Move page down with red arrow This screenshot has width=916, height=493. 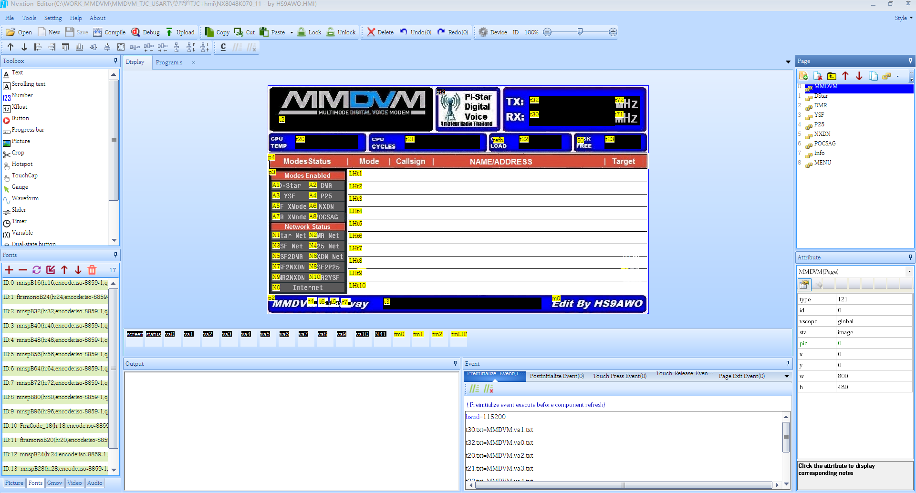point(859,76)
